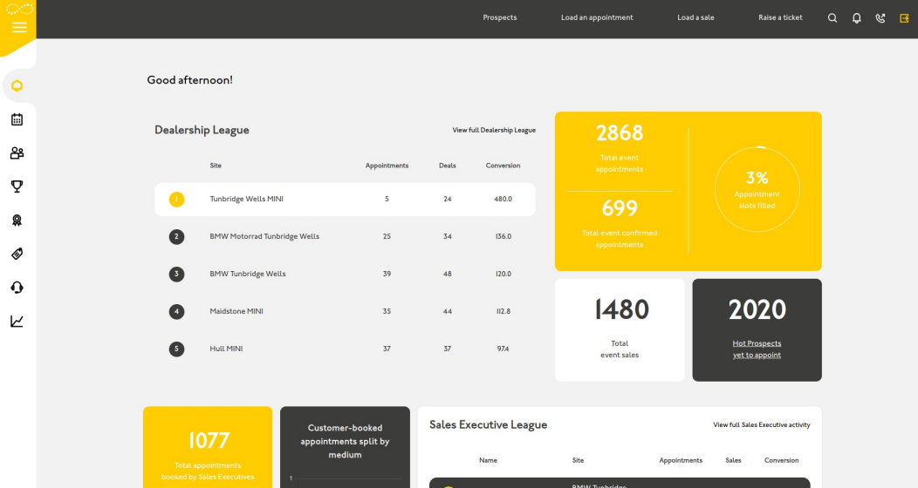Click the yellow logout icon
This screenshot has height=488, width=918.
904,17
